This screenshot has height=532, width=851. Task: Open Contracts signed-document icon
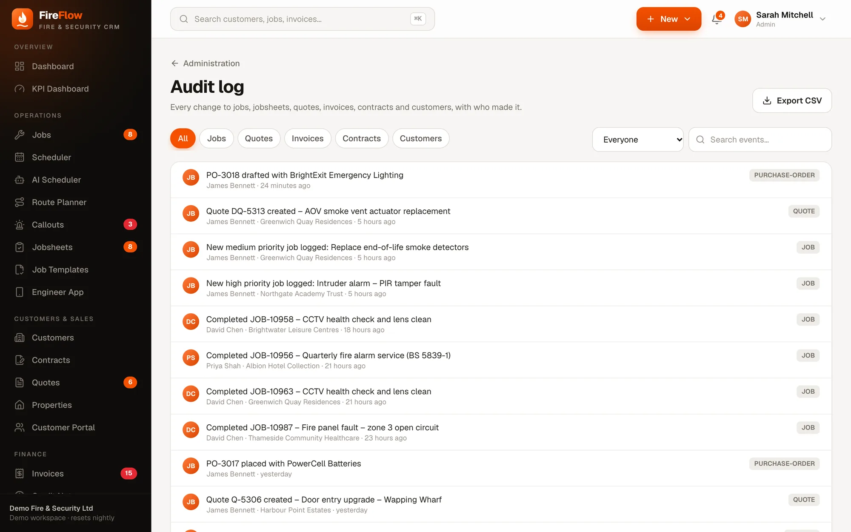pos(20,360)
